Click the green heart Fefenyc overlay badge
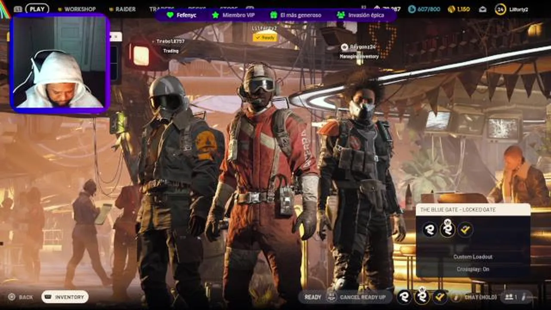551x310 pixels. pos(181,15)
